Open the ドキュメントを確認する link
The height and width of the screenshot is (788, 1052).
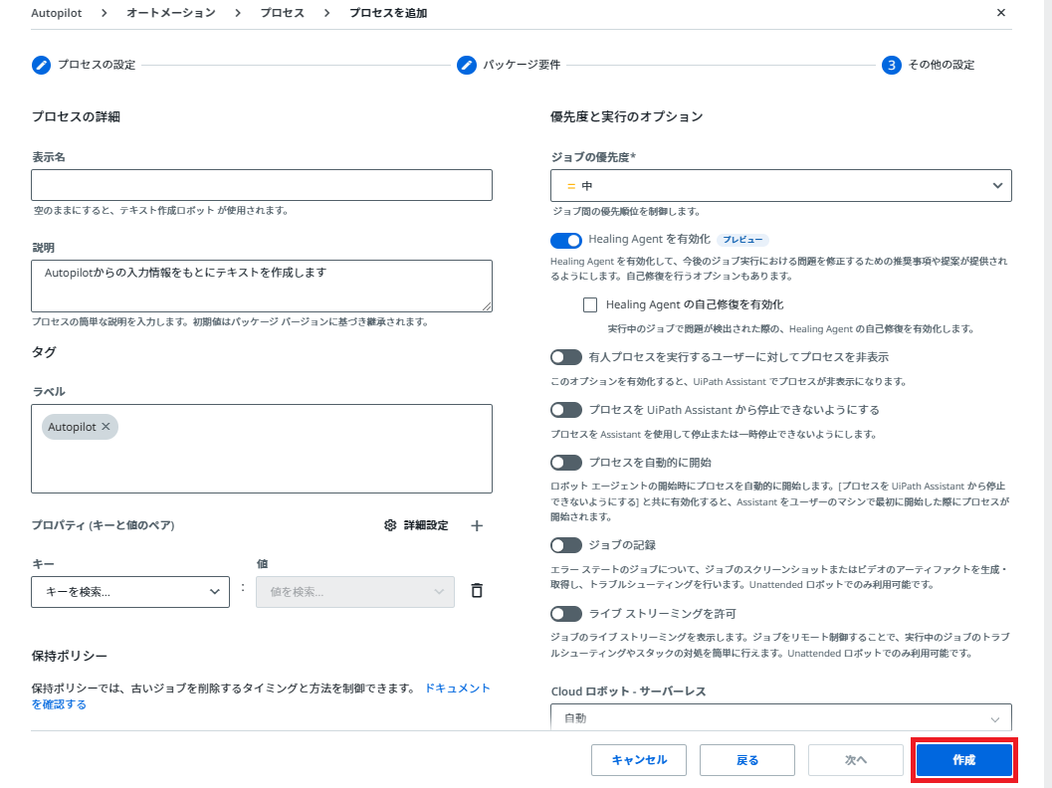(x=457, y=689)
